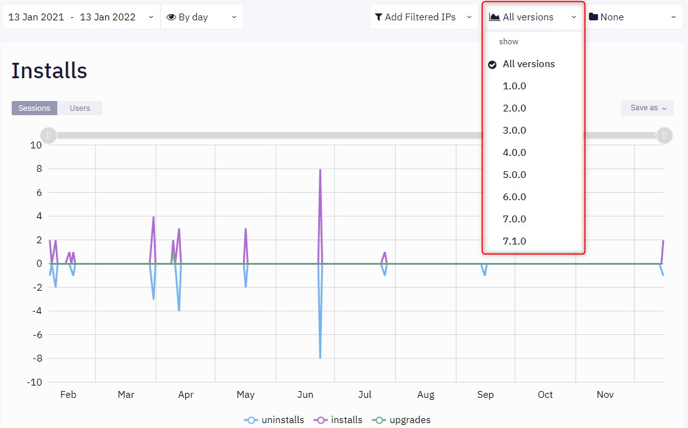Click the Apr label on the x-axis

coord(186,395)
